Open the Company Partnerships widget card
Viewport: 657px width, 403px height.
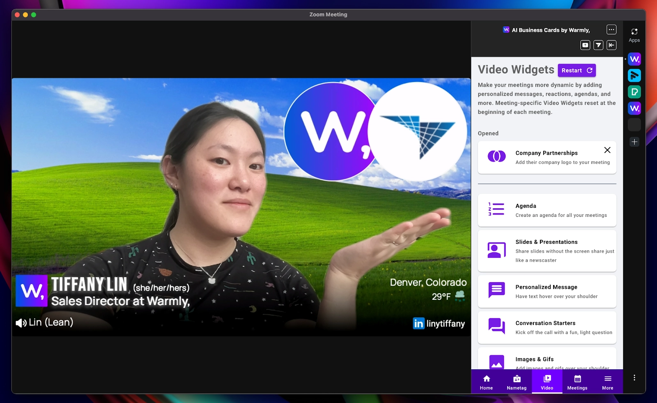pyautogui.click(x=547, y=157)
